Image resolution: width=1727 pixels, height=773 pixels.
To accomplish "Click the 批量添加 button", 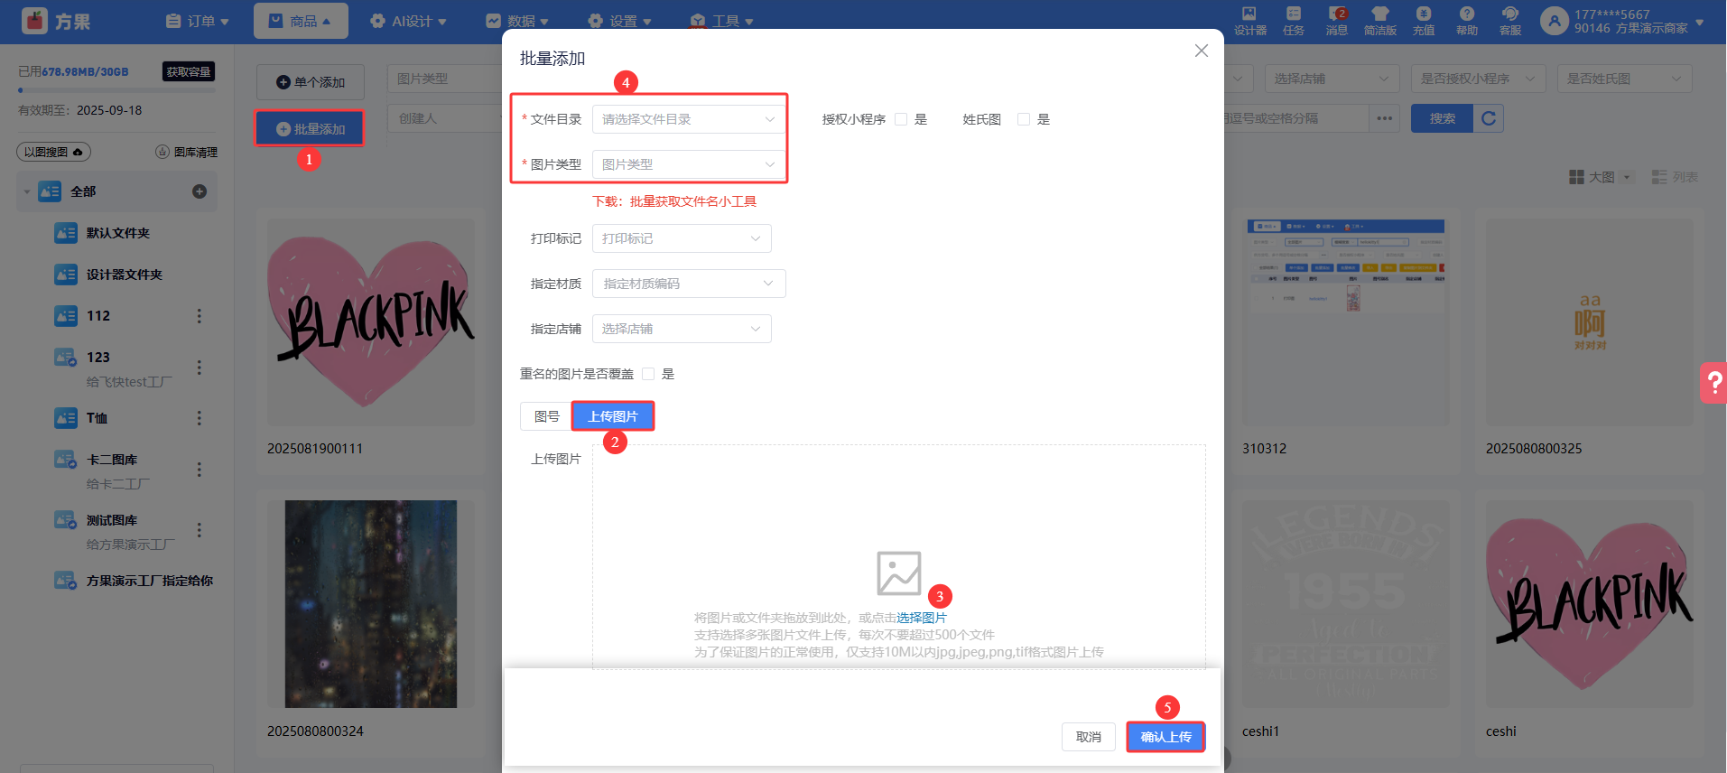I will click(310, 129).
